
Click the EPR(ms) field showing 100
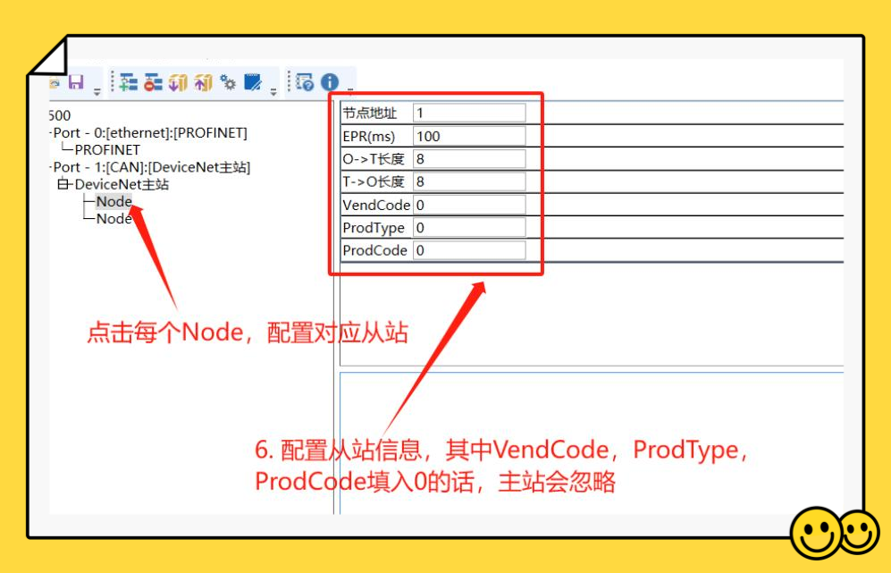(x=469, y=136)
